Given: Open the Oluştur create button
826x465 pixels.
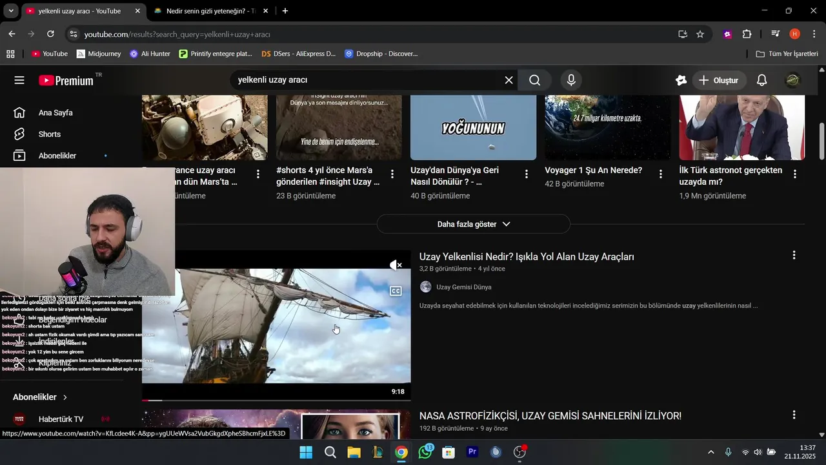Looking at the screenshot, I should pyautogui.click(x=718, y=80).
